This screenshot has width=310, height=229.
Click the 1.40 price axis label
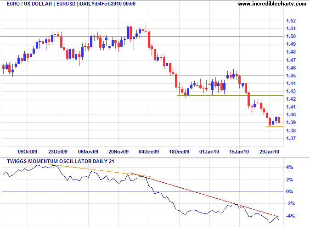pos(291,114)
